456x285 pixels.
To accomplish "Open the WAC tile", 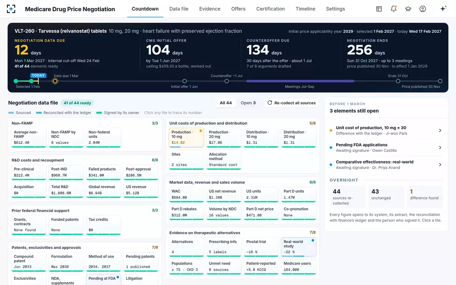I will tap(186, 194).
